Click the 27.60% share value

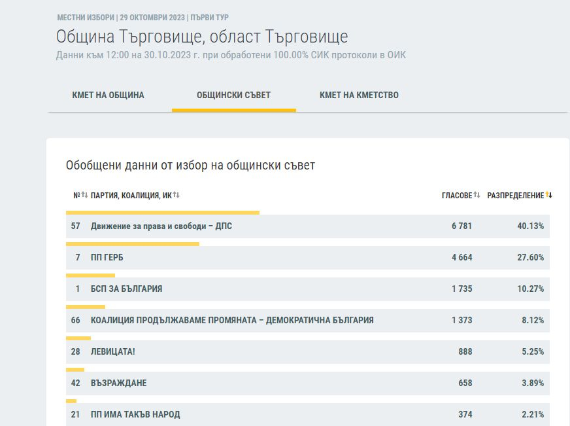(x=531, y=258)
